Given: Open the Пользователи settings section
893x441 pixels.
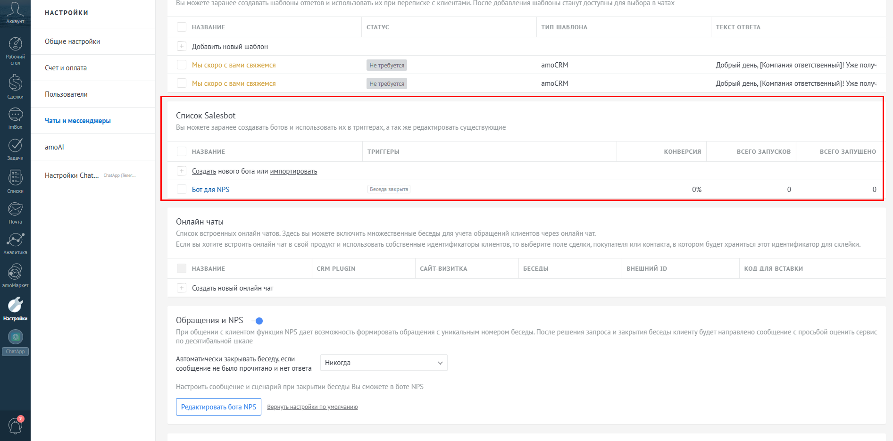Looking at the screenshot, I should point(66,94).
